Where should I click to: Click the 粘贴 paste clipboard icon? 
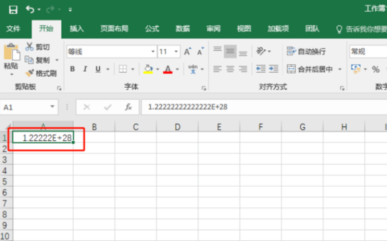pos(12,52)
